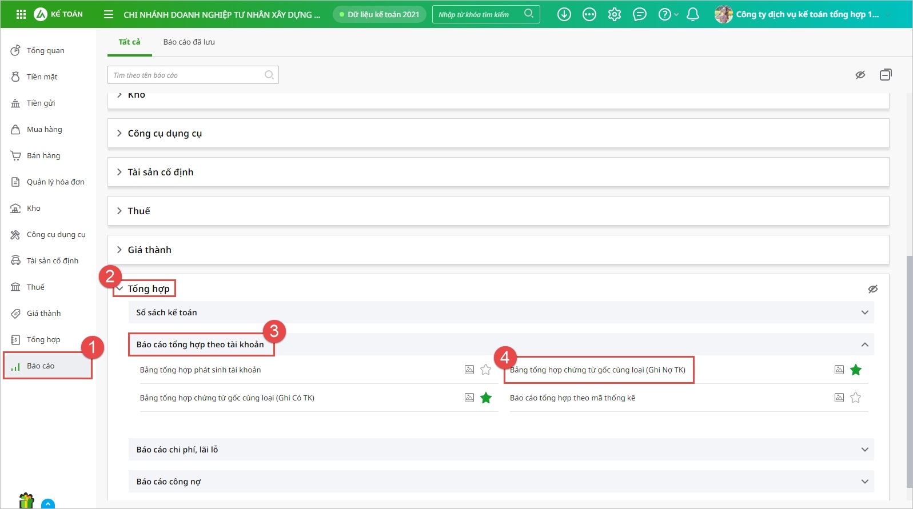
Task: Open the settings gear icon
Action: (x=614, y=14)
